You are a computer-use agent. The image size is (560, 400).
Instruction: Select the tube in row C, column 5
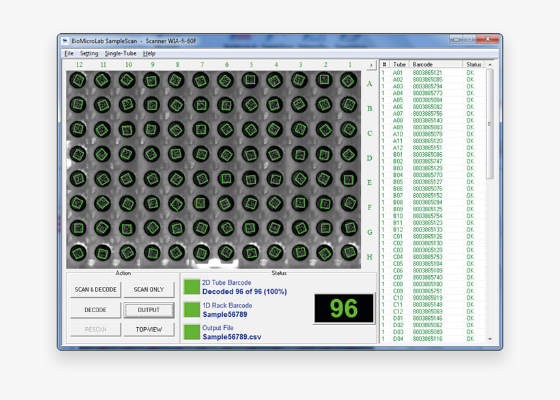tap(250, 129)
